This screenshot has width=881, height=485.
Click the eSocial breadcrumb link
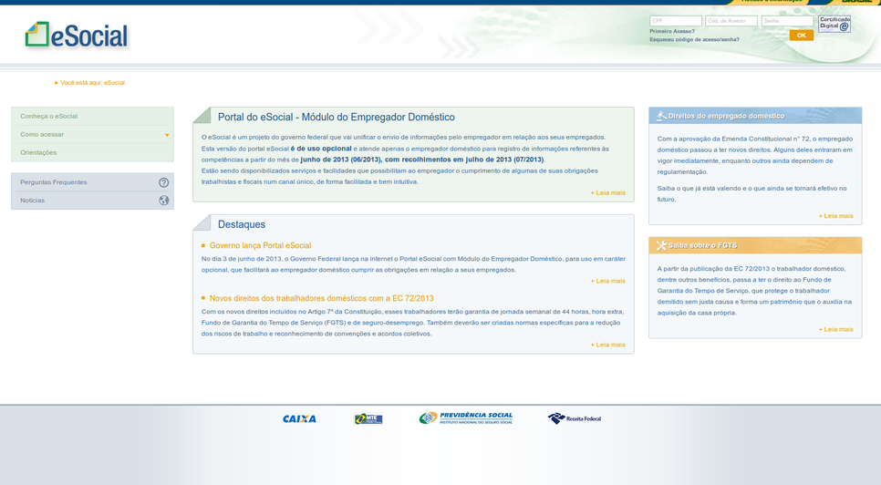pyautogui.click(x=114, y=83)
